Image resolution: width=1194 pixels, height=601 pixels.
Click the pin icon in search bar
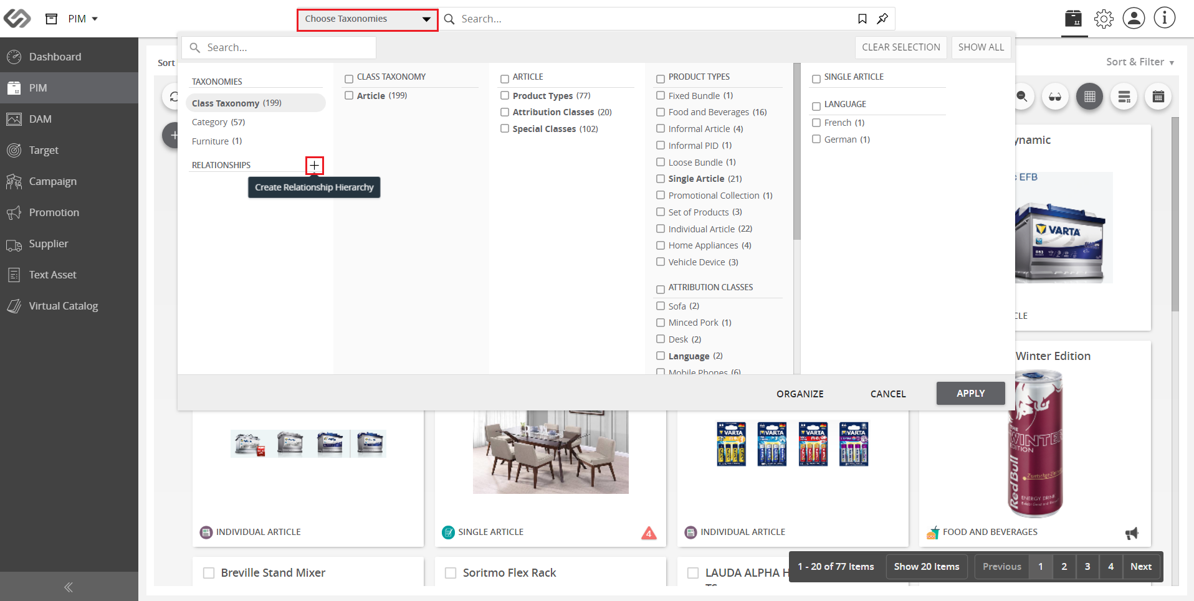[x=882, y=19]
